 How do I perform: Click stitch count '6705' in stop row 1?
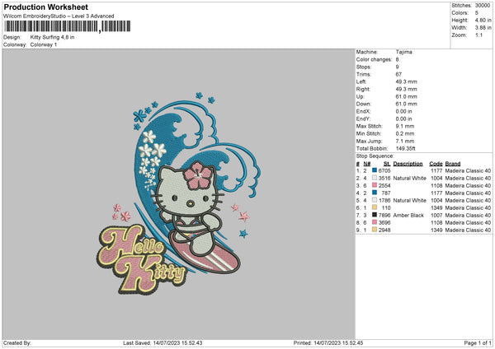384,170
